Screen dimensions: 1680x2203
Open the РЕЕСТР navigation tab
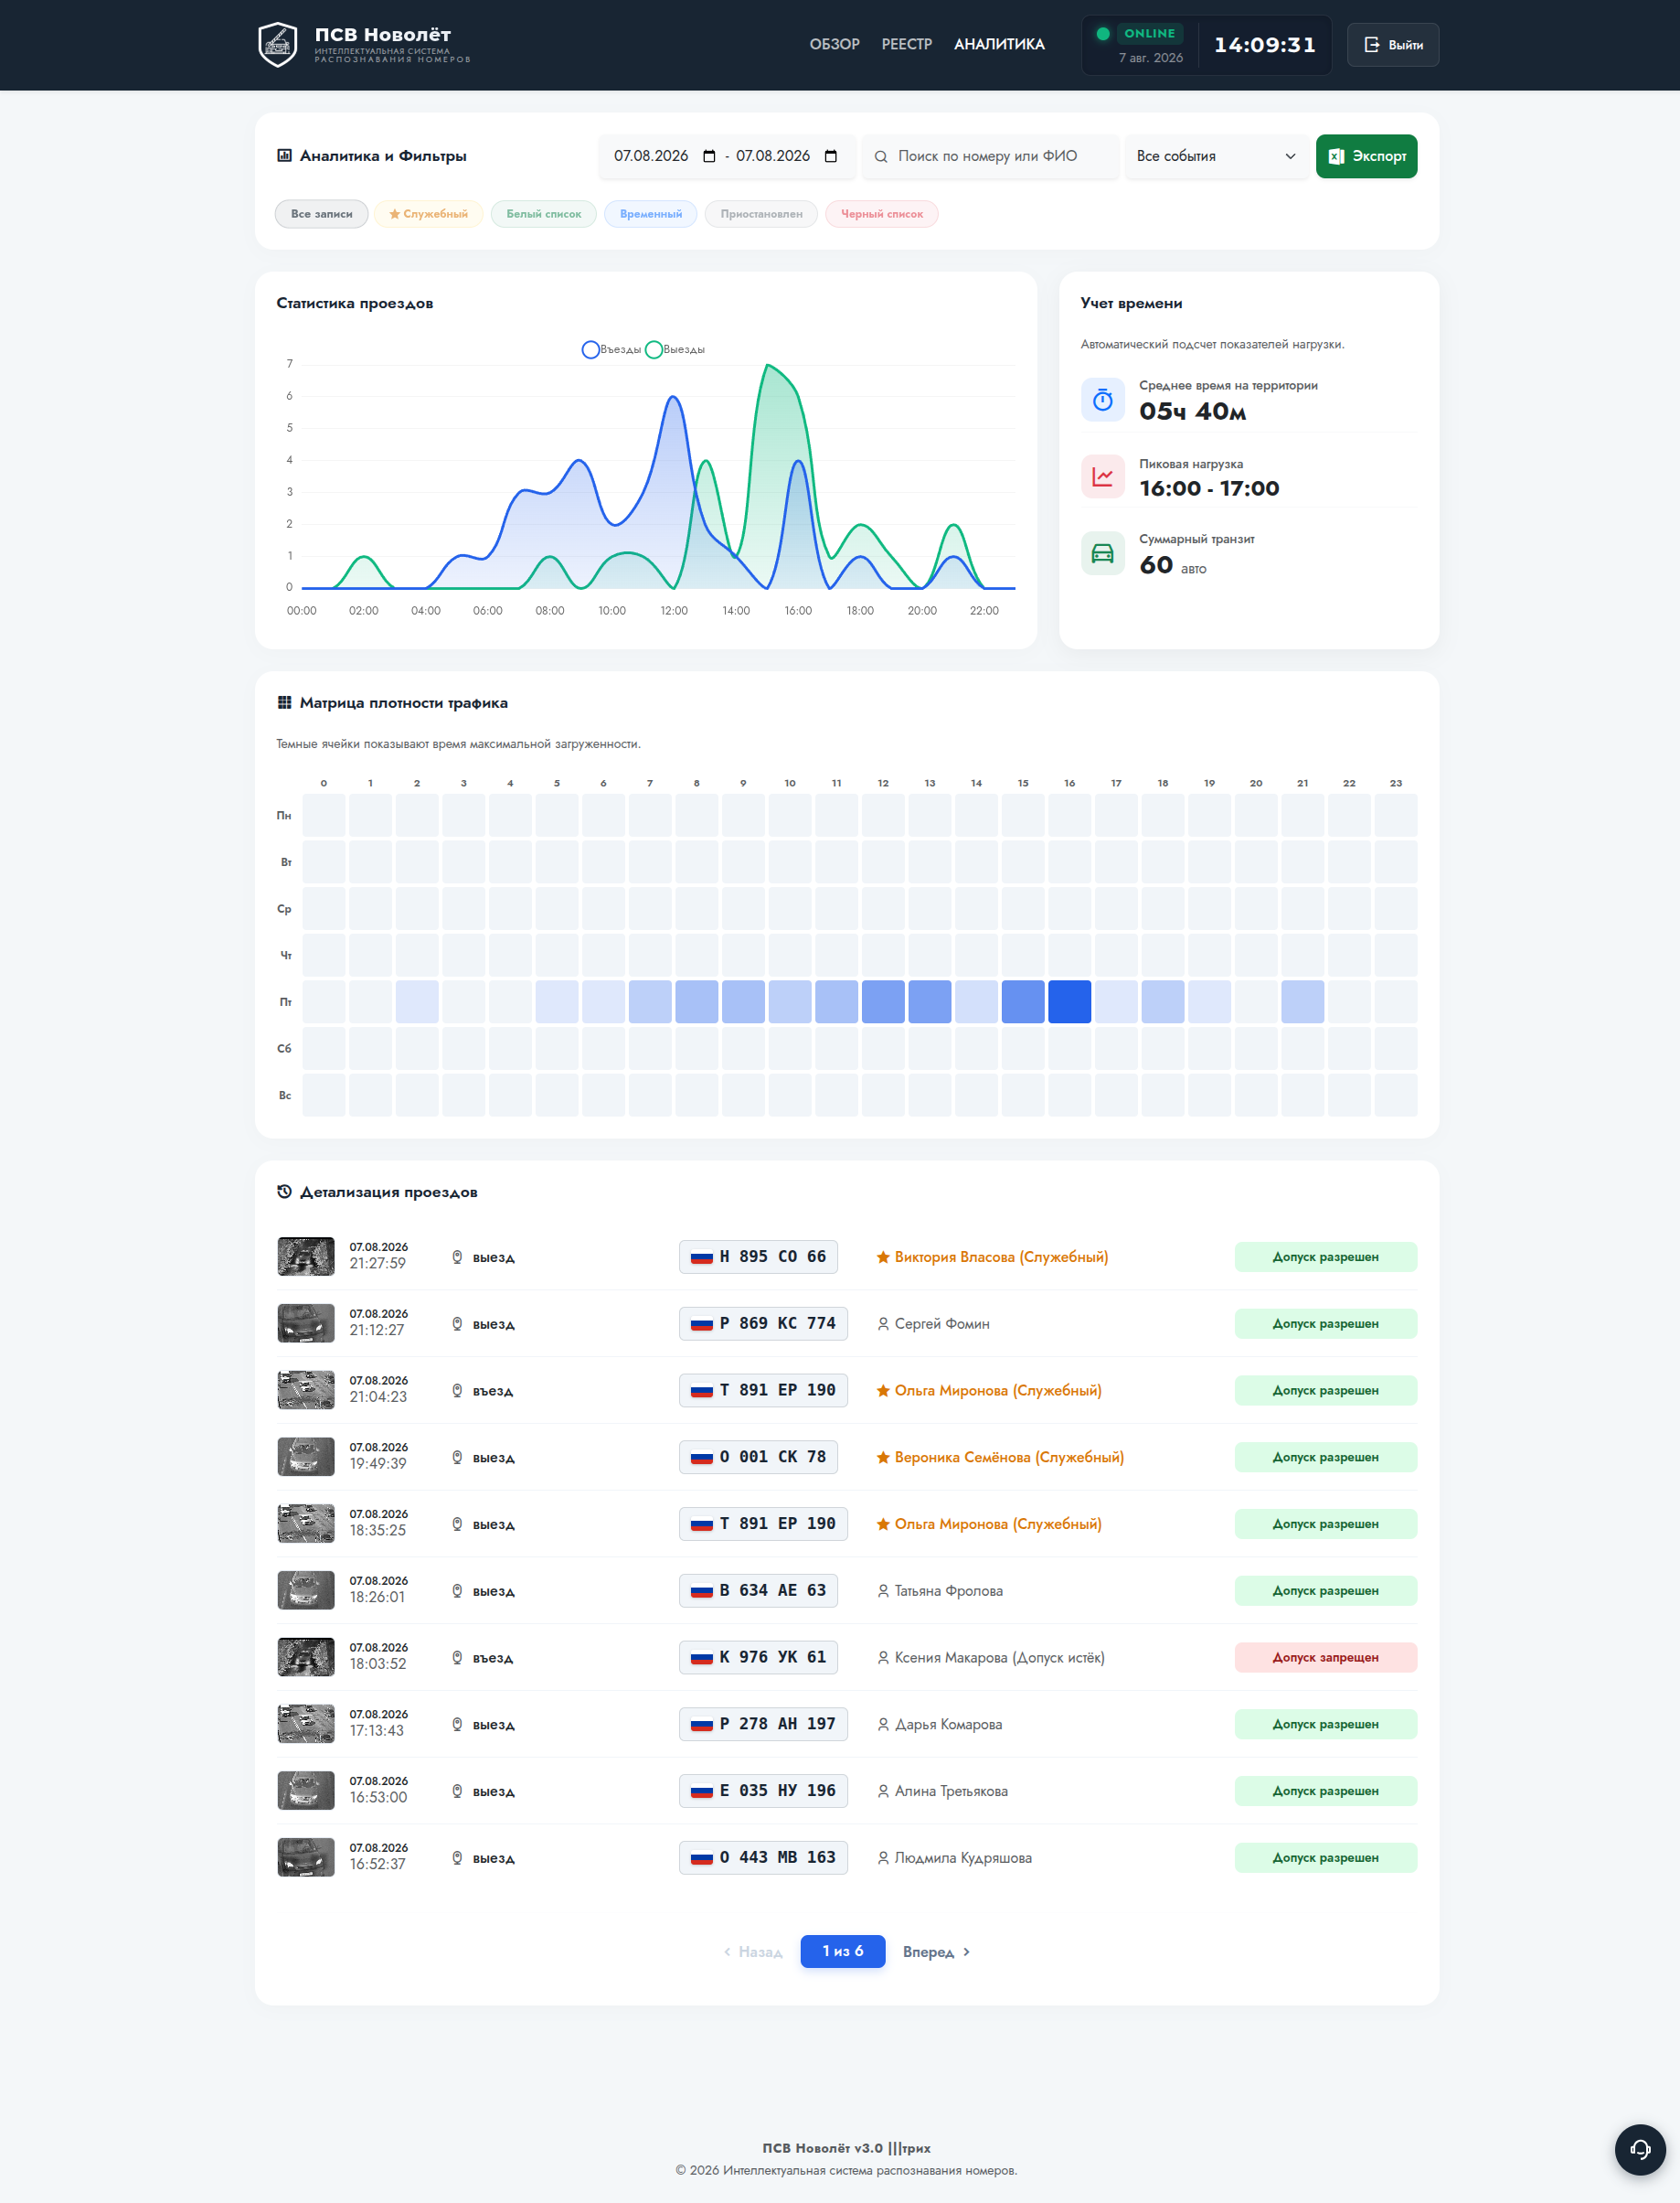point(906,45)
